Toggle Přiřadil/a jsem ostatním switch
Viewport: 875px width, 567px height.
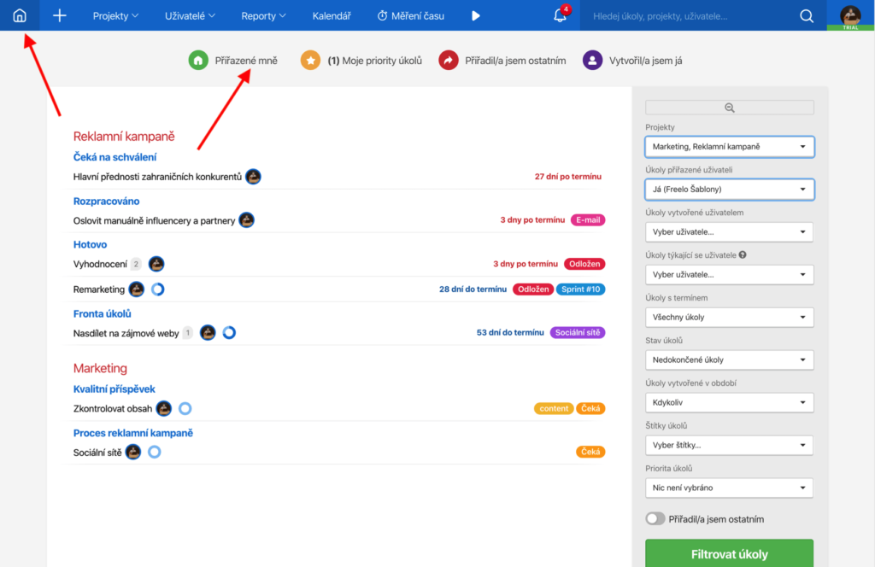coord(655,519)
